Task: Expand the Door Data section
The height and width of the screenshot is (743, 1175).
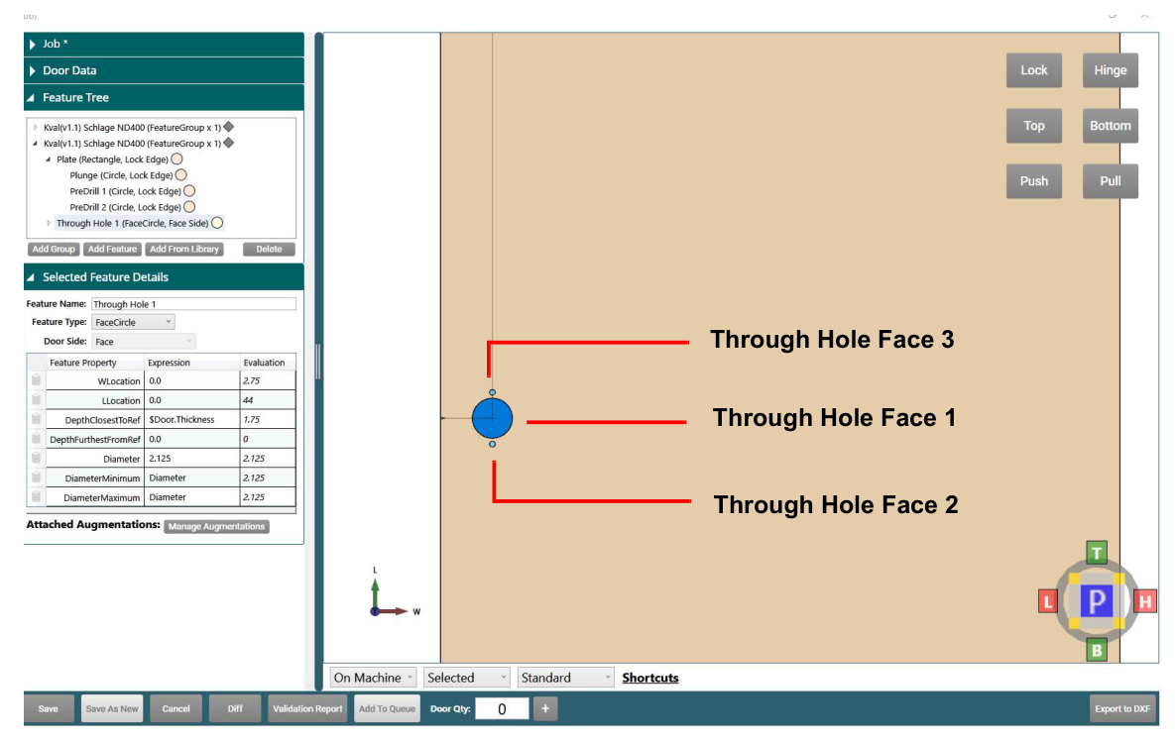Action: coord(32,70)
